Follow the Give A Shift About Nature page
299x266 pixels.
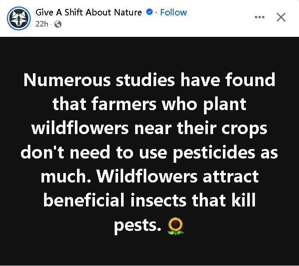pos(174,12)
